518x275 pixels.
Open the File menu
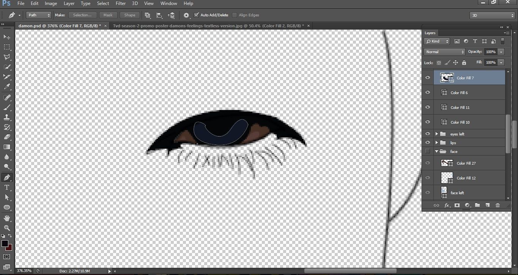click(21, 3)
